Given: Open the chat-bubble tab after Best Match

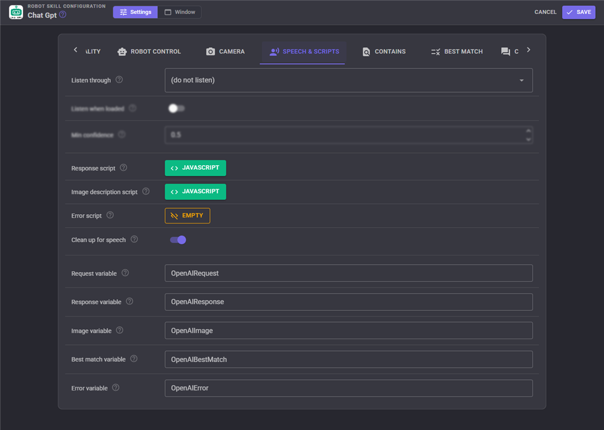Looking at the screenshot, I should pyautogui.click(x=510, y=52).
